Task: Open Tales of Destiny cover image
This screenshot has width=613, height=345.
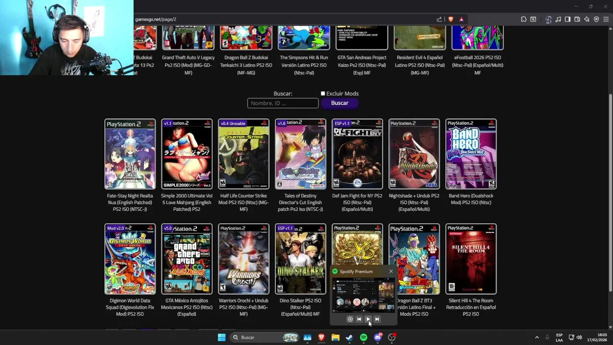Action: (300, 154)
